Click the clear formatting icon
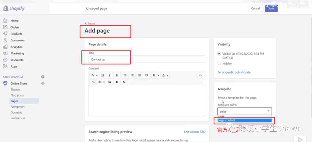 [x=124, y=82]
